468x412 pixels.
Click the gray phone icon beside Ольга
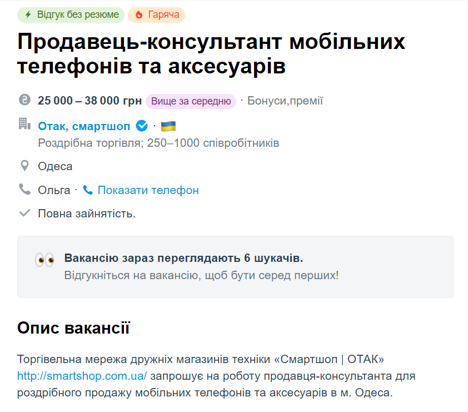tap(24, 190)
